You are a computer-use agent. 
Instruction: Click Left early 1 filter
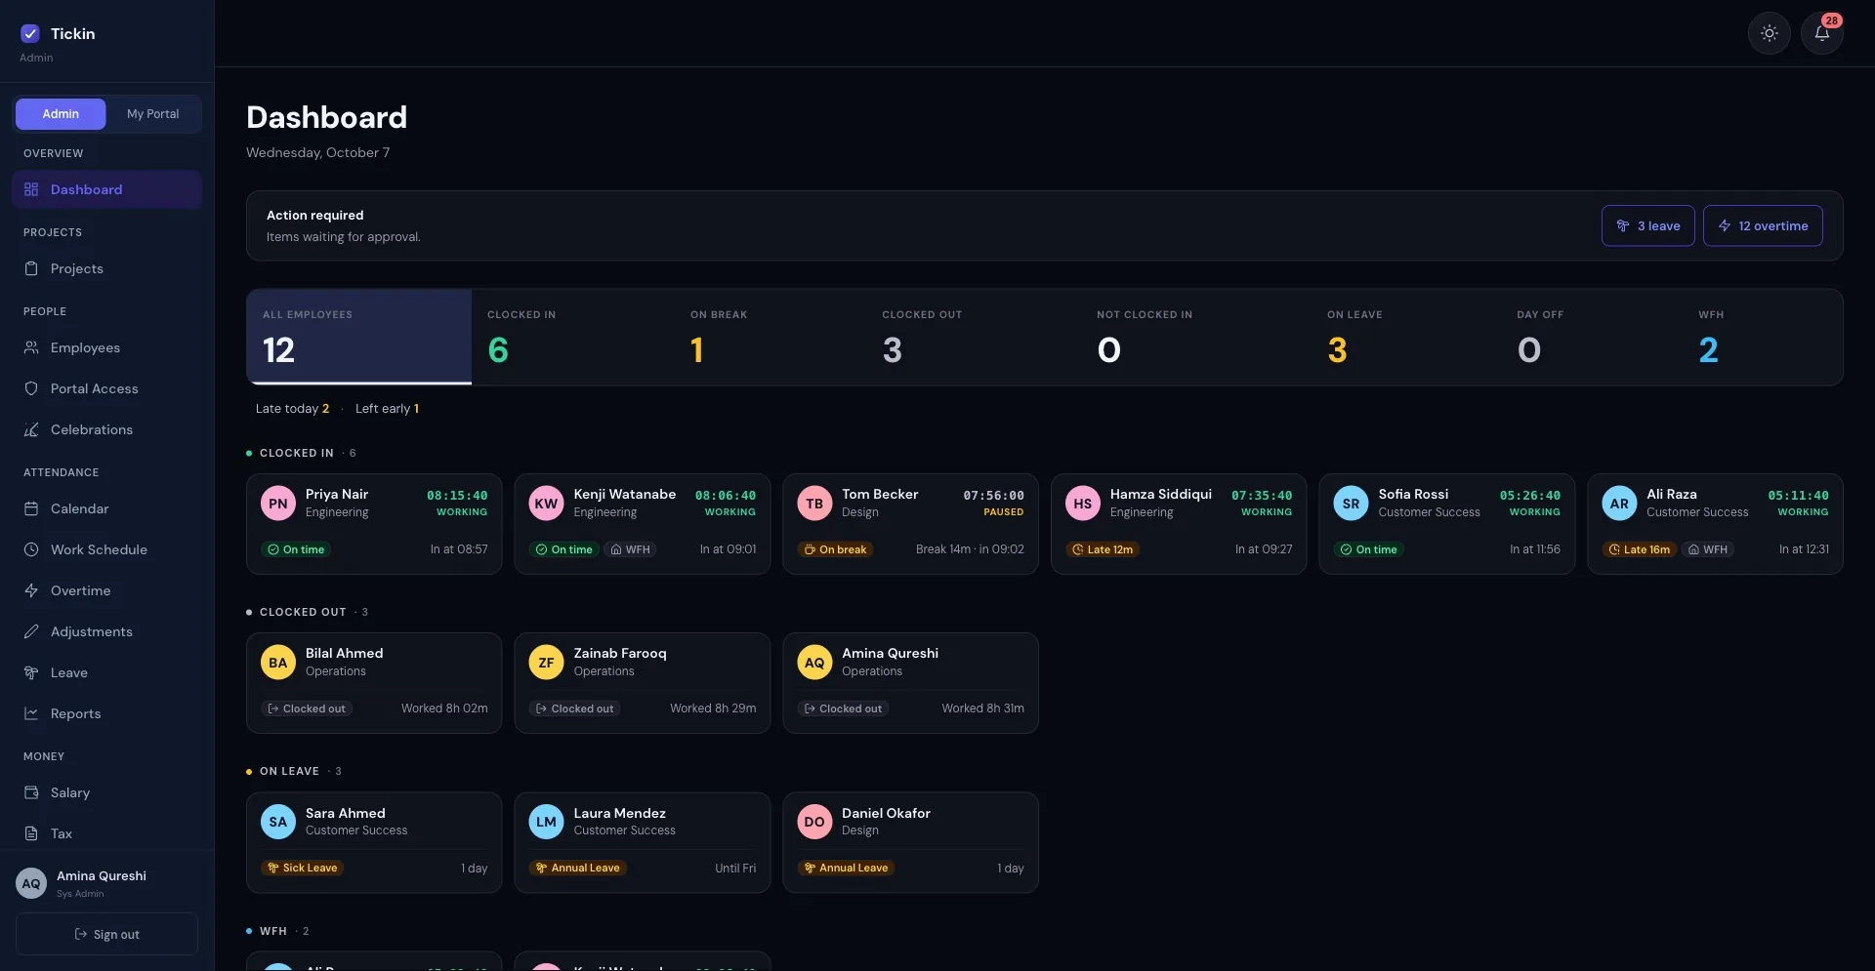pos(387,409)
